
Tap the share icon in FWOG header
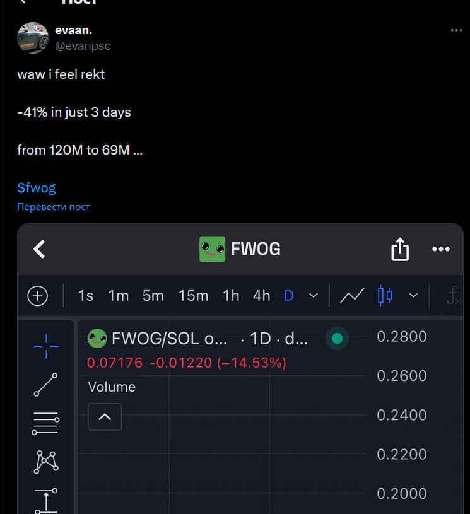[x=400, y=249]
